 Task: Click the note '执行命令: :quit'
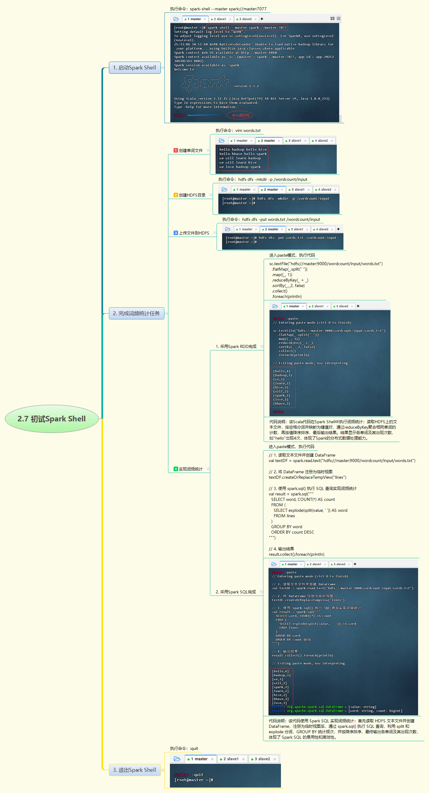(x=184, y=748)
